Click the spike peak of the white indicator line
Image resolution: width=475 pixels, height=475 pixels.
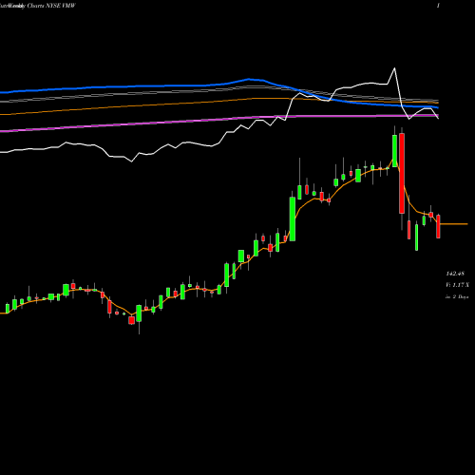[x=394, y=68]
